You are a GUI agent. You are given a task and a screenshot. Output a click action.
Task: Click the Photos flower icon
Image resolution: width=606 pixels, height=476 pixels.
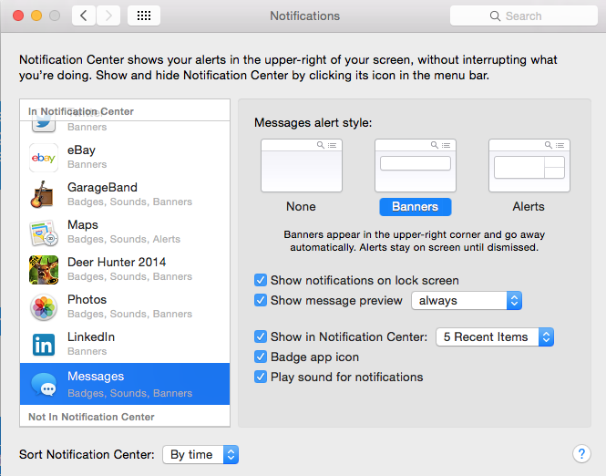click(x=44, y=307)
